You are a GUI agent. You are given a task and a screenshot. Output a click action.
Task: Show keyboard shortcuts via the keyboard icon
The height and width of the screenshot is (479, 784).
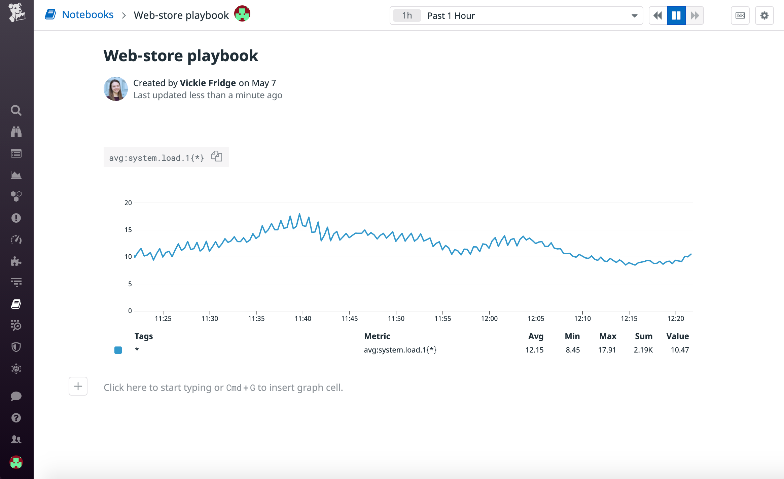[740, 15]
